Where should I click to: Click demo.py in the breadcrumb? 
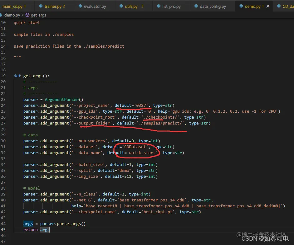click(x=12, y=15)
